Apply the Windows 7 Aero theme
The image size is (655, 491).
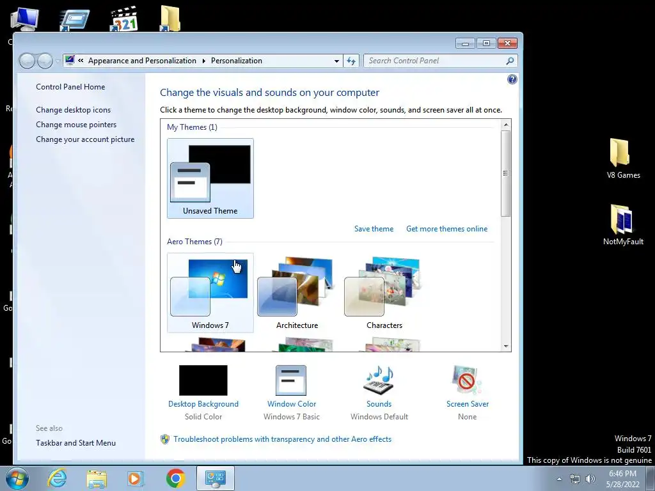[x=210, y=293]
